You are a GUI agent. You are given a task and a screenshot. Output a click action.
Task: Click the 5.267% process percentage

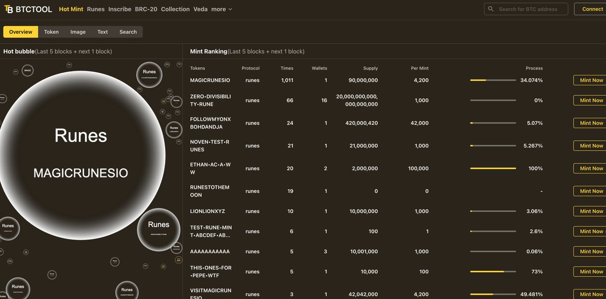533,146
